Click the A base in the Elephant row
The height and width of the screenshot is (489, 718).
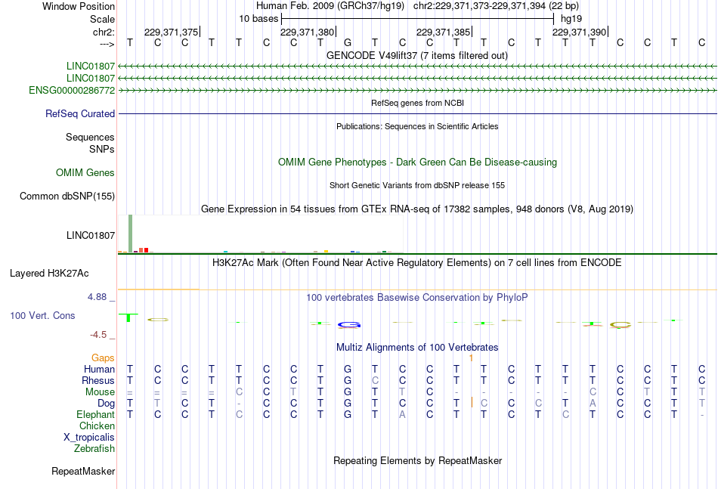402,415
